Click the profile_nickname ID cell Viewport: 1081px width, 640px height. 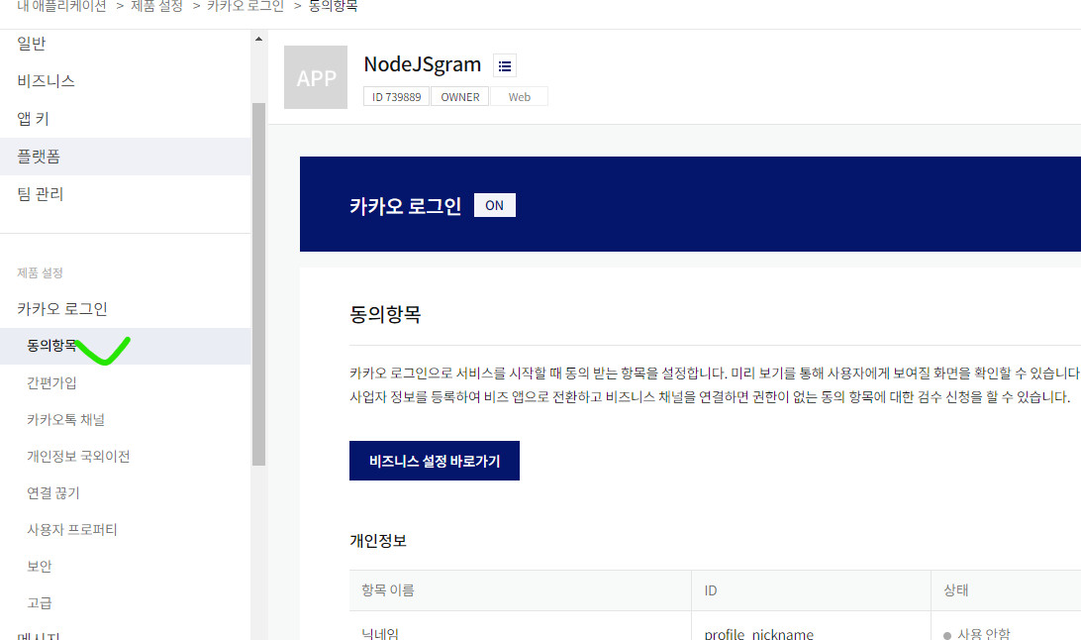tap(758, 634)
